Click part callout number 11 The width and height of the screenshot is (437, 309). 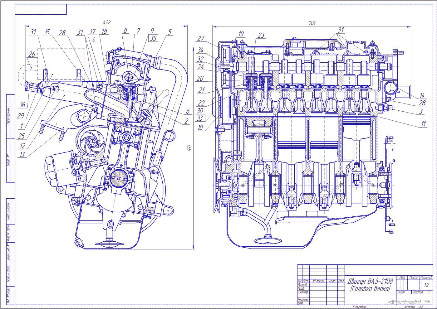click(x=423, y=124)
